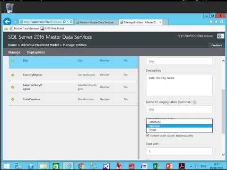The image size is (227, 170).
Task: Click the Feedback button
Action: point(217,45)
